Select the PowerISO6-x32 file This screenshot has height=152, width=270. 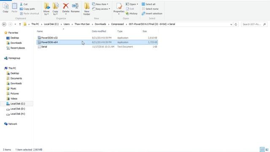(x=97, y=38)
